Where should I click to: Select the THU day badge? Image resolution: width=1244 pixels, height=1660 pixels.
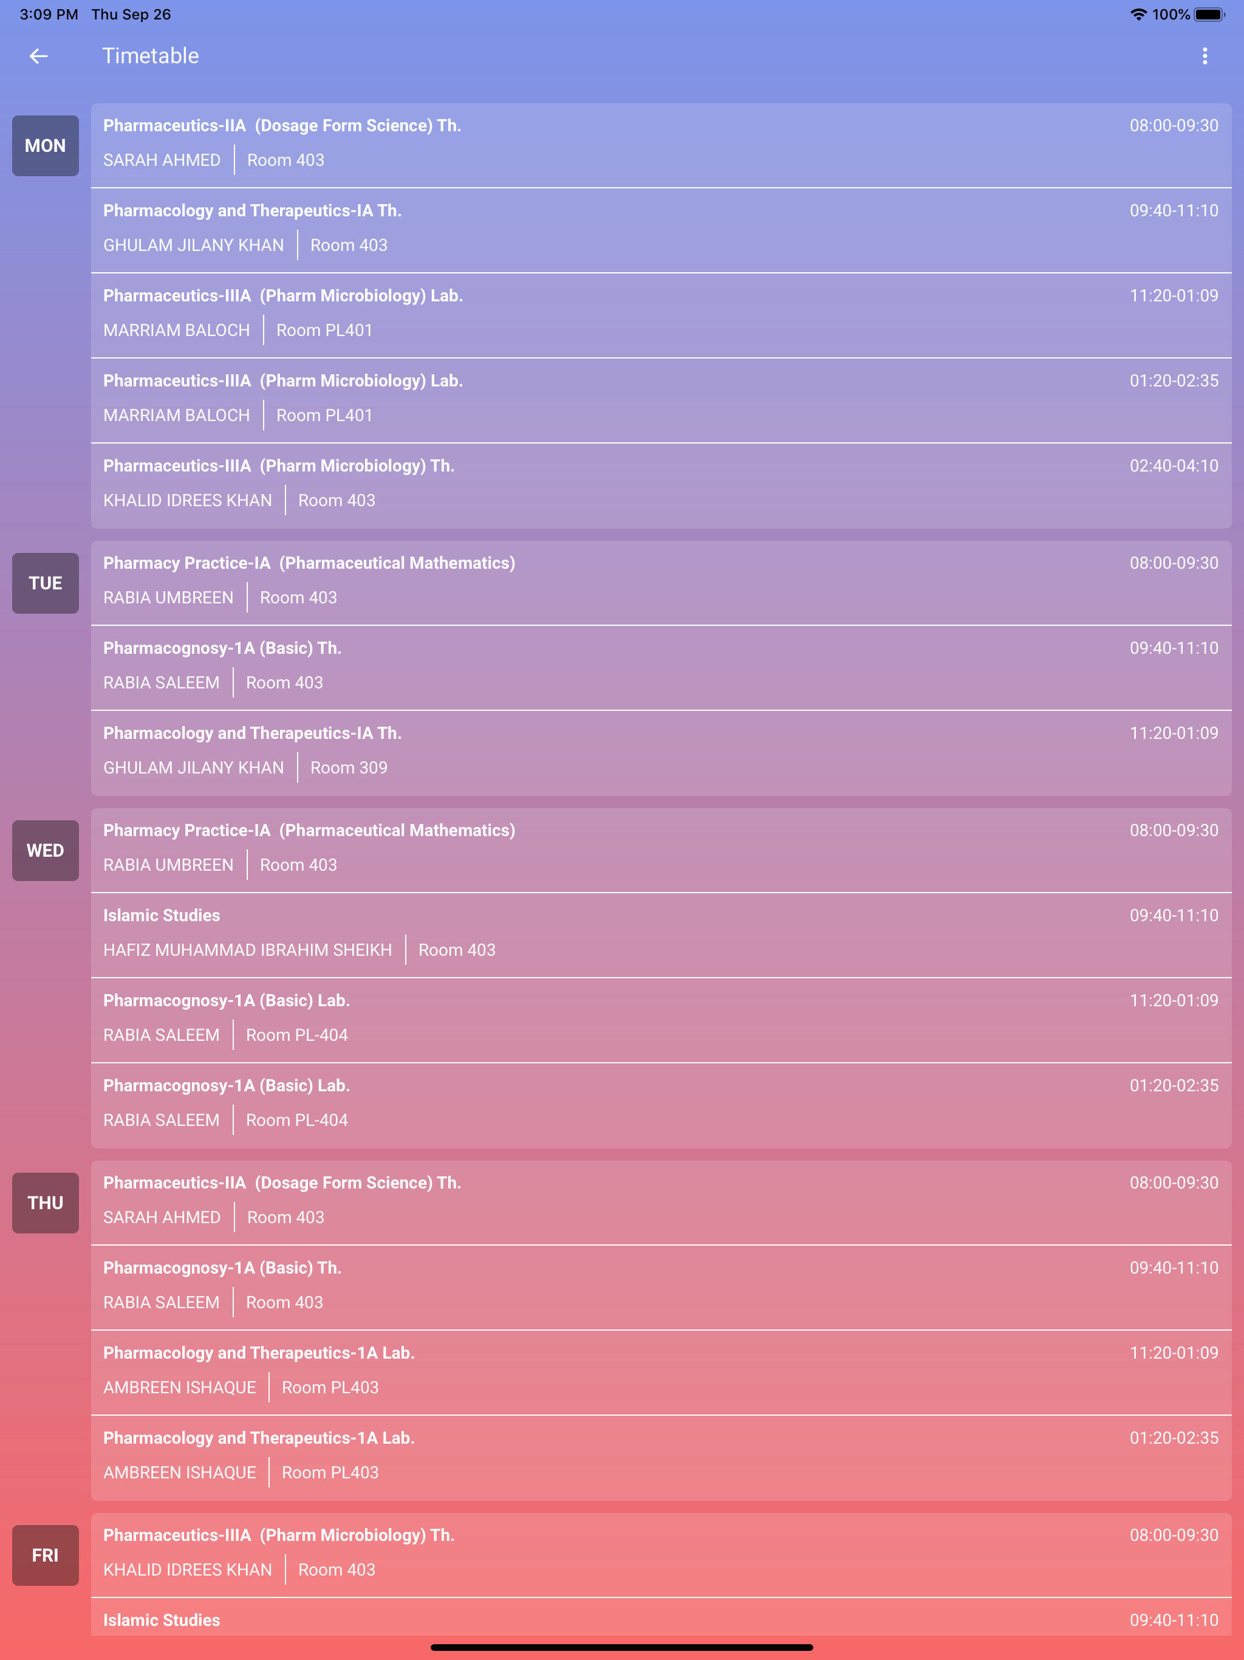[x=45, y=1203]
